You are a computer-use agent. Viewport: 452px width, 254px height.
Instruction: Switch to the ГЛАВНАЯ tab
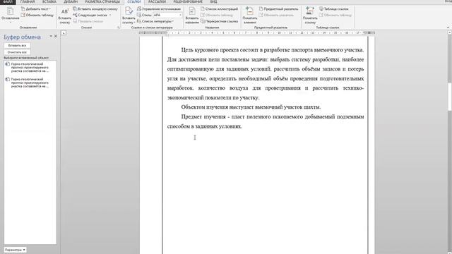click(x=28, y=1)
